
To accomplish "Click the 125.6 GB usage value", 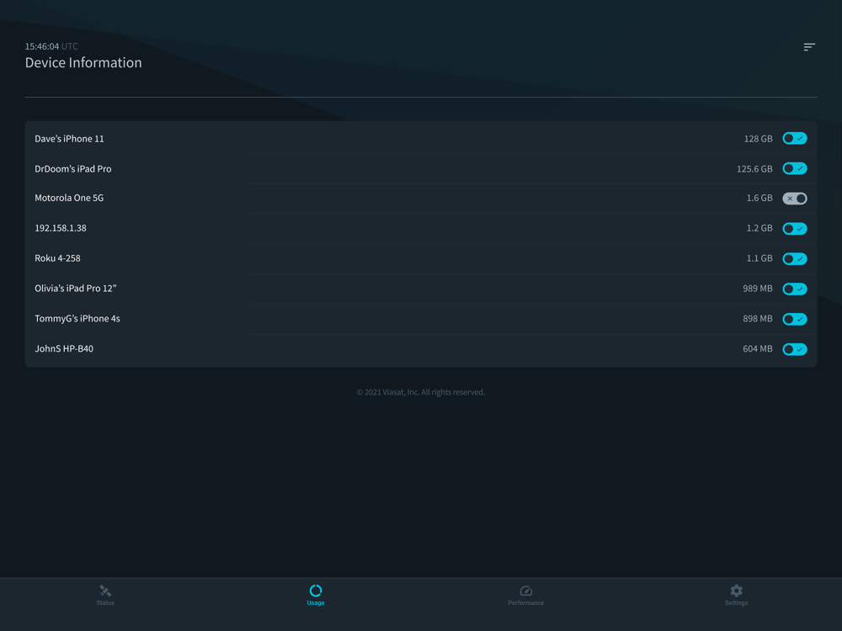I will click(754, 169).
